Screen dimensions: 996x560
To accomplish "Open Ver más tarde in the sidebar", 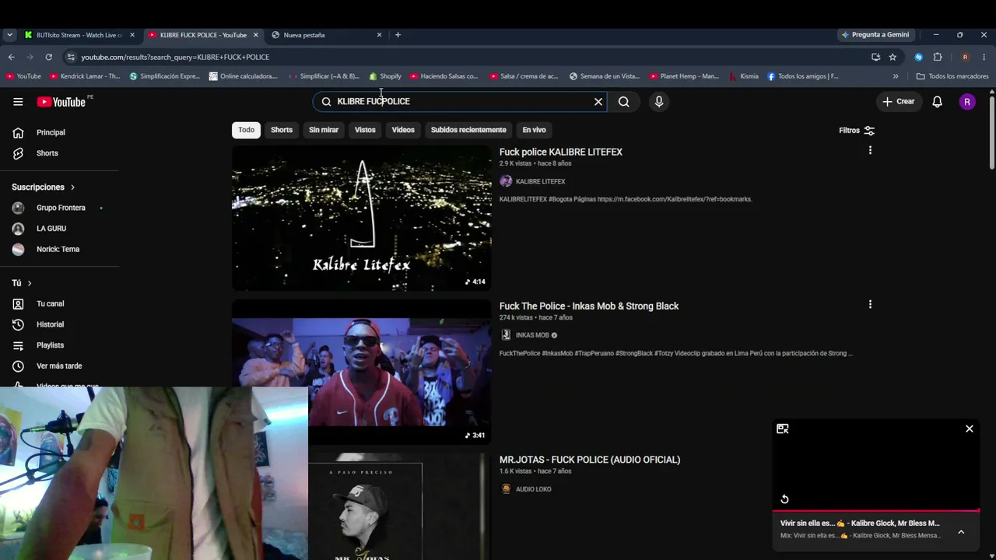I will coord(59,366).
